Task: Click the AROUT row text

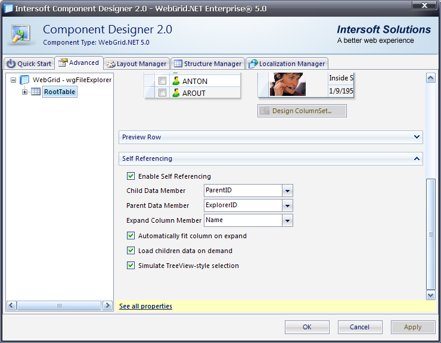Action: tap(194, 93)
